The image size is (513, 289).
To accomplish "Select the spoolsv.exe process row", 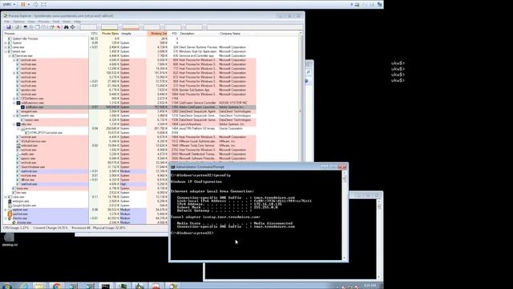I will click(129, 90).
